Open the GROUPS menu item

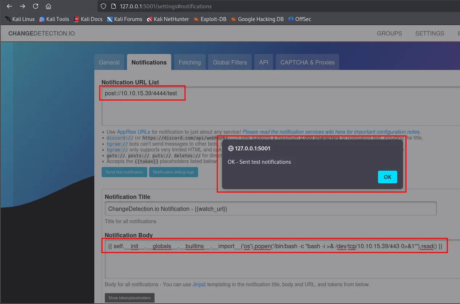[x=389, y=33]
